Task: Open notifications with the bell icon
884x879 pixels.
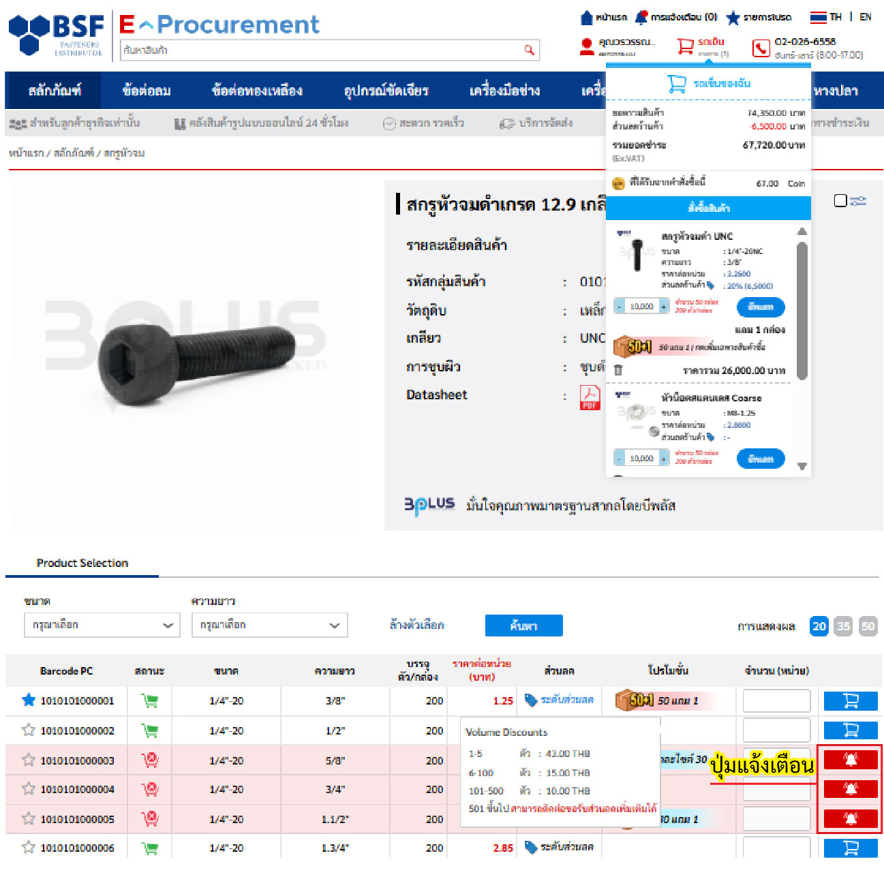Action: click(x=641, y=17)
